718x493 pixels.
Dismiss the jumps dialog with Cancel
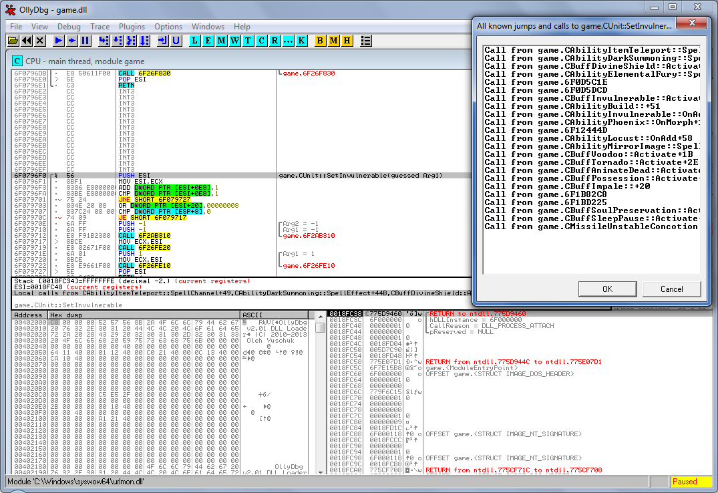click(x=672, y=289)
